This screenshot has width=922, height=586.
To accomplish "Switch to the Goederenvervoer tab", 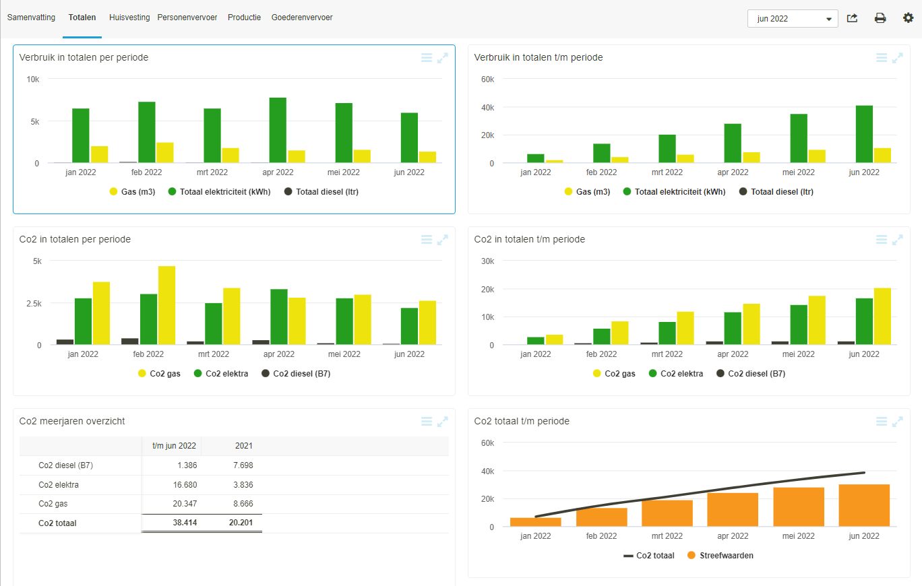I will [x=302, y=18].
